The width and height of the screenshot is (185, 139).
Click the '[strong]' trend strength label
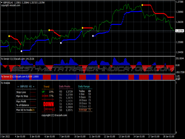49,109
